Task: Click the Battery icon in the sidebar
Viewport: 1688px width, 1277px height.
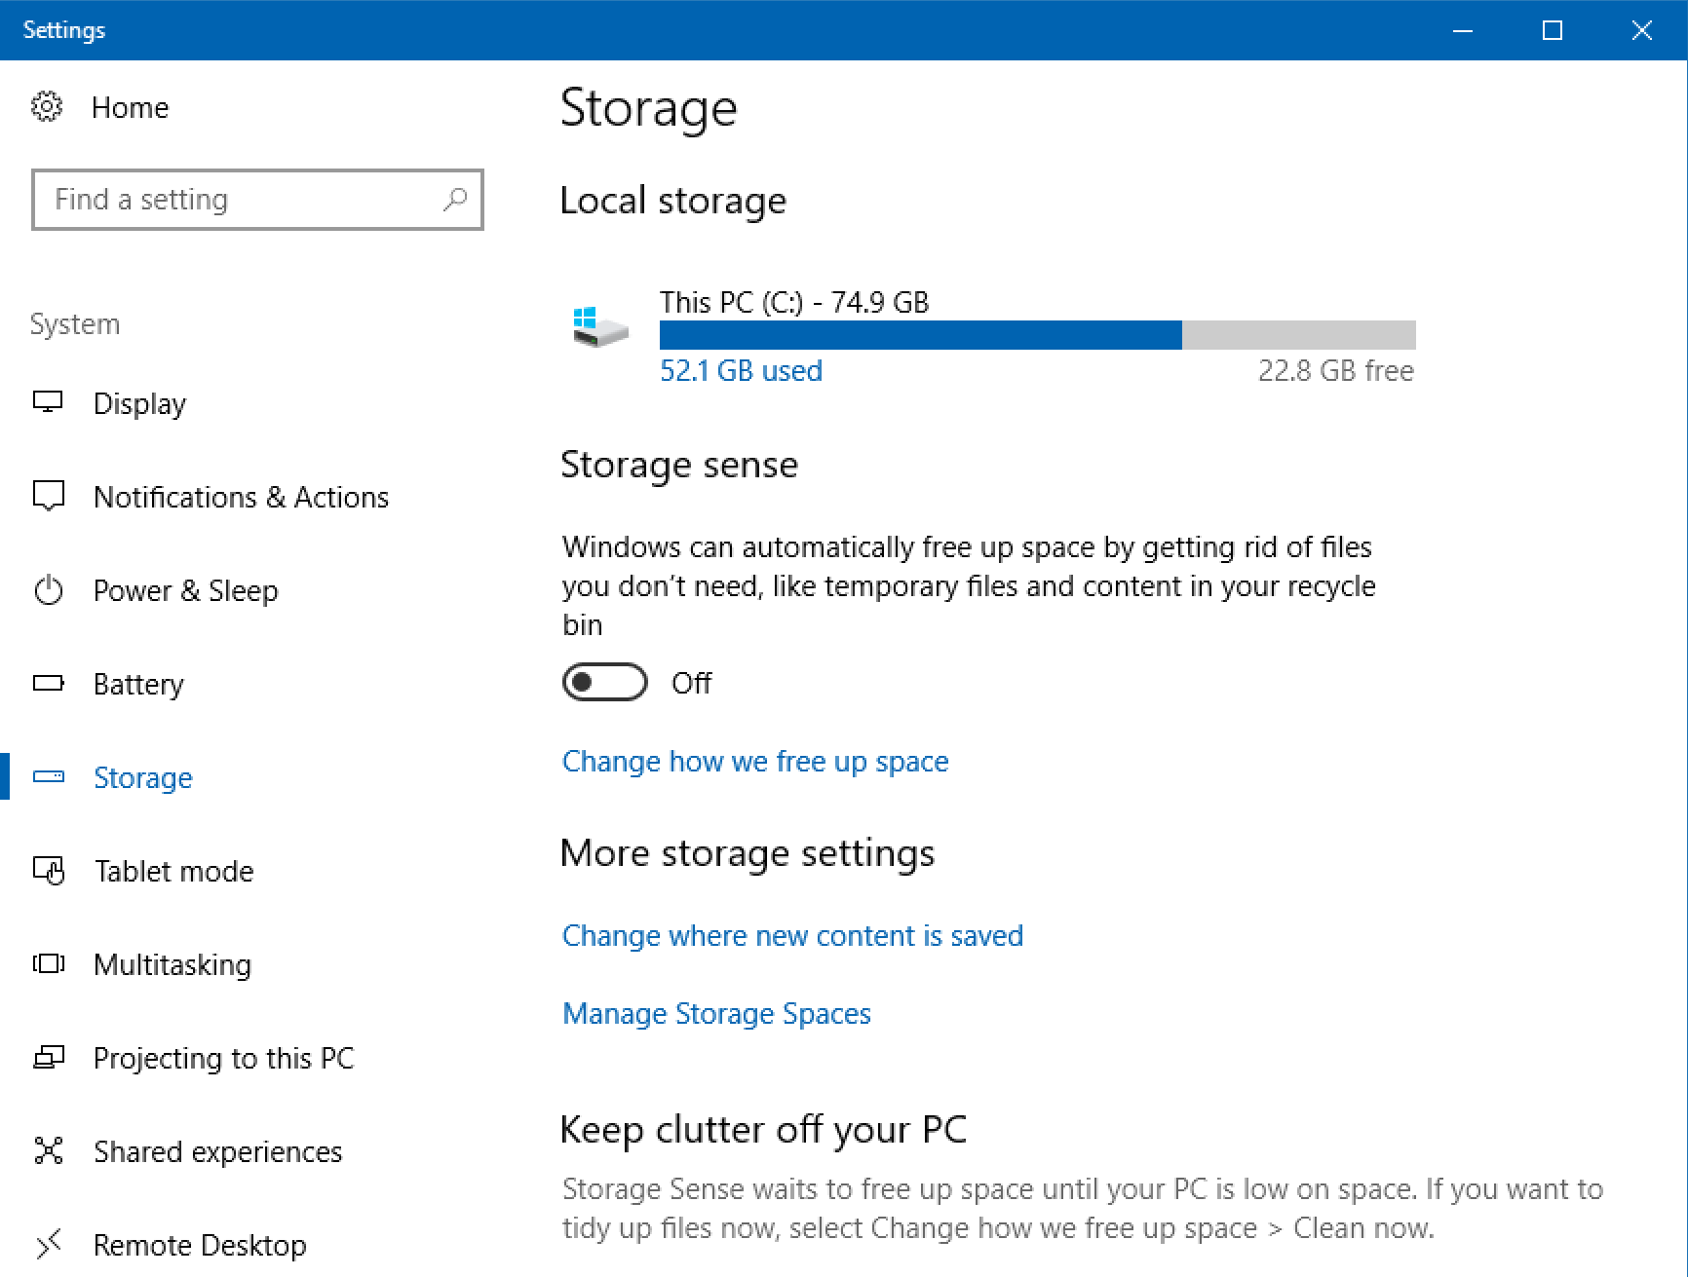Action: point(49,683)
